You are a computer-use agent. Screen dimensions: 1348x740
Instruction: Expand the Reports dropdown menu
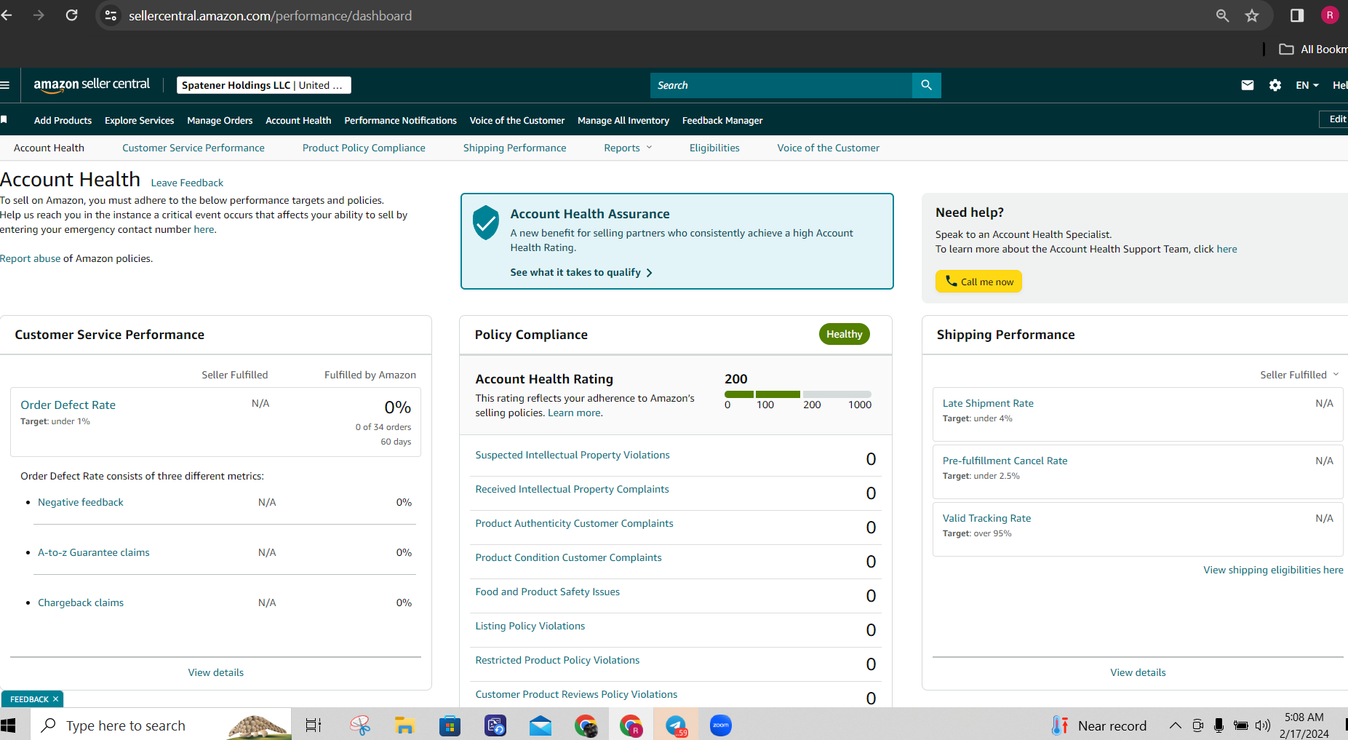629,148
